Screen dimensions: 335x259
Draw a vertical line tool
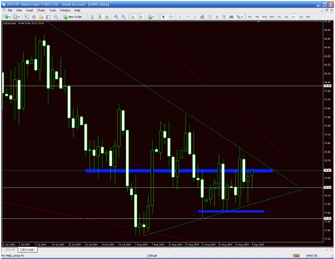(180, 17)
